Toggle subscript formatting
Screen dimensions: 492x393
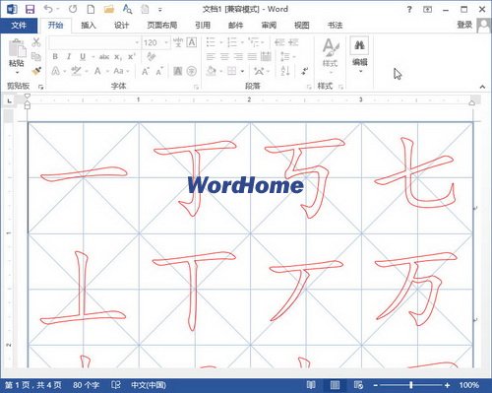[x=118, y=57]
